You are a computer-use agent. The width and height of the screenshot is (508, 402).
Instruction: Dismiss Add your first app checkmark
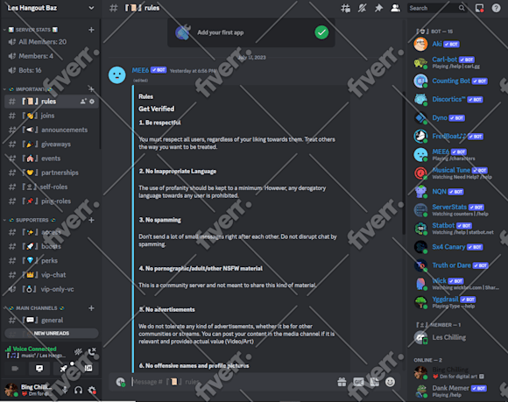(321, 32)
